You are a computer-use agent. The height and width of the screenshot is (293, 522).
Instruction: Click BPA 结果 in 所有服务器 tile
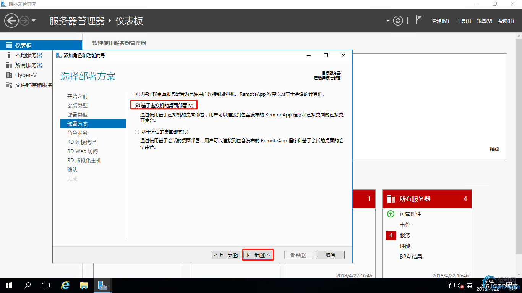[x=411, y=257]
